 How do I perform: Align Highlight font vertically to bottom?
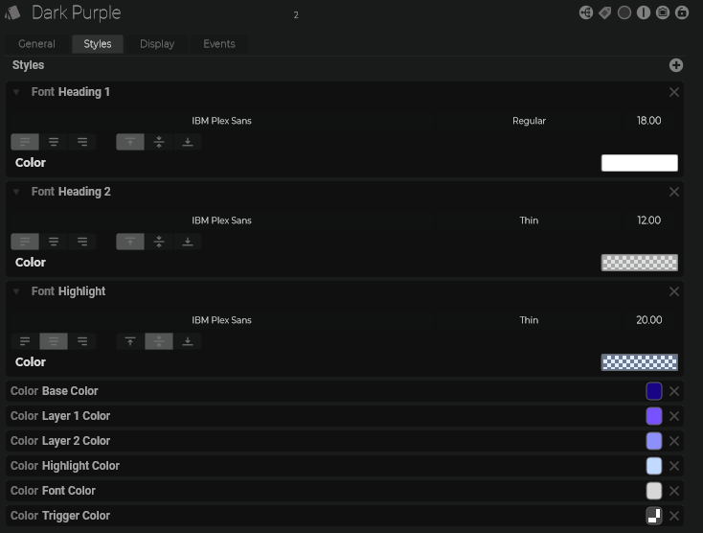[x=188, y=341]
